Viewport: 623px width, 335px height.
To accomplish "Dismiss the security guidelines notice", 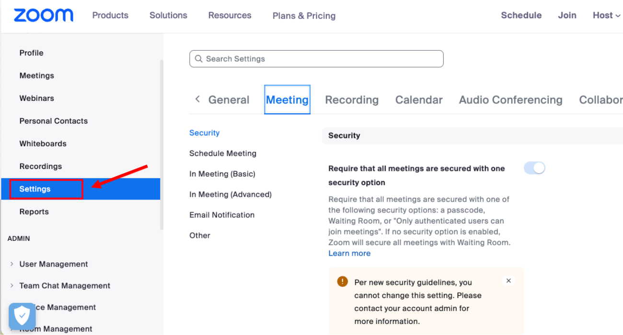I will pos(508,281).
